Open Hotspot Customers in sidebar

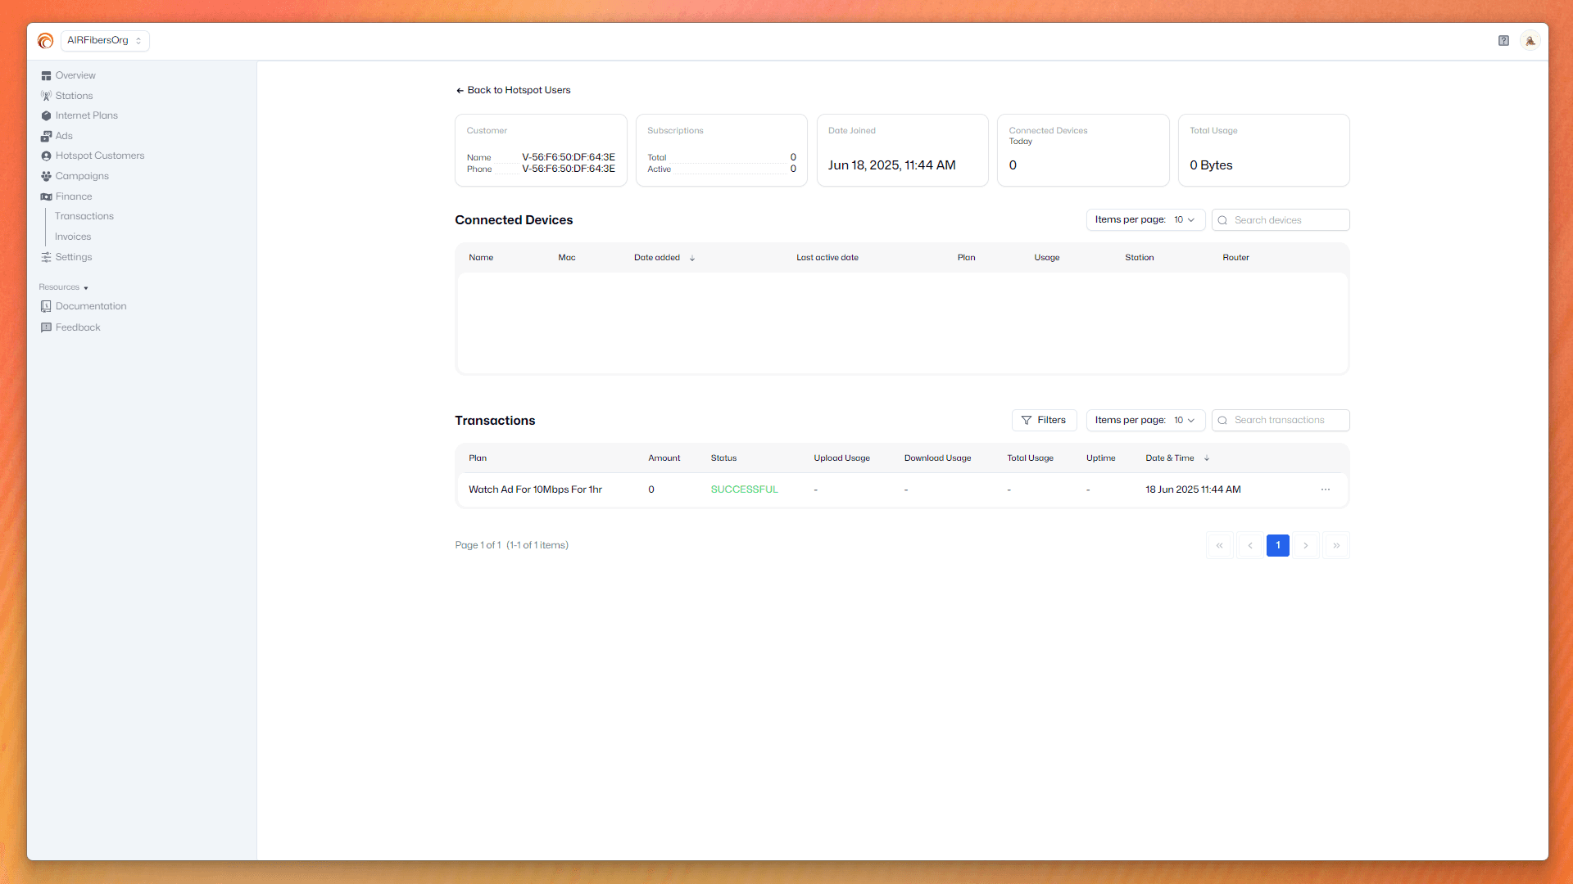pyautogui.click(x=99, y=156)
